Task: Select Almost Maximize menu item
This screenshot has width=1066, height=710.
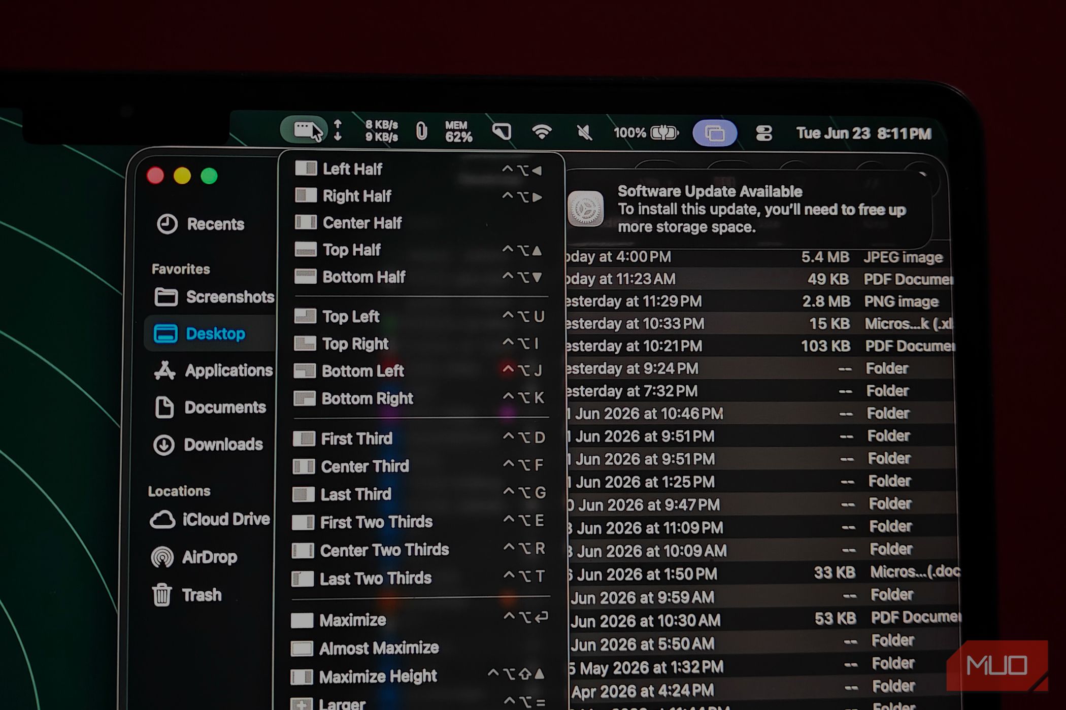Action: point(419,648)
